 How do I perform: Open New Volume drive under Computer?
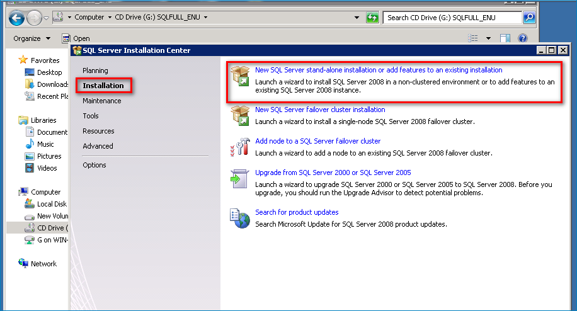coord(53,216)
